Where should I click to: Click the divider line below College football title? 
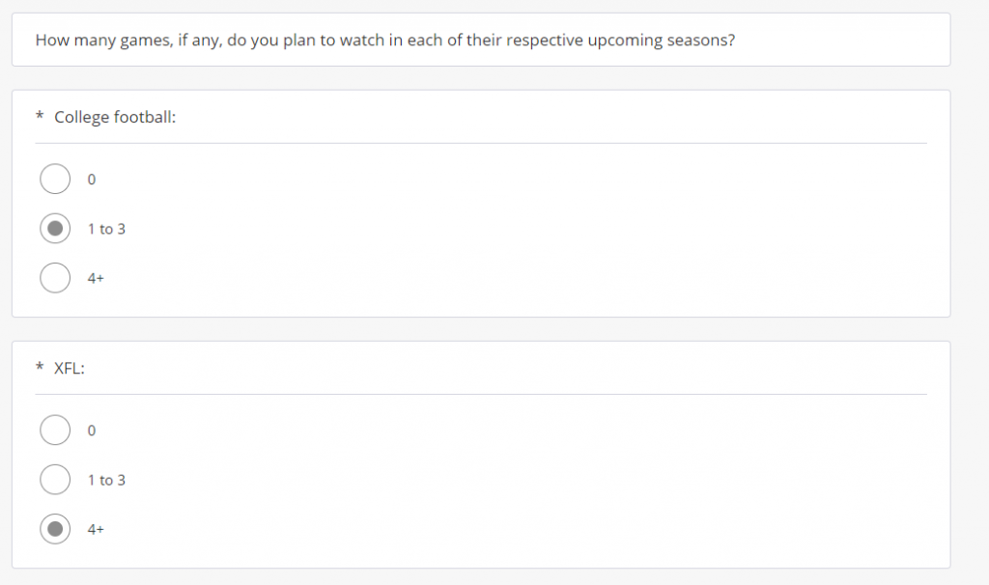[481, 143]
